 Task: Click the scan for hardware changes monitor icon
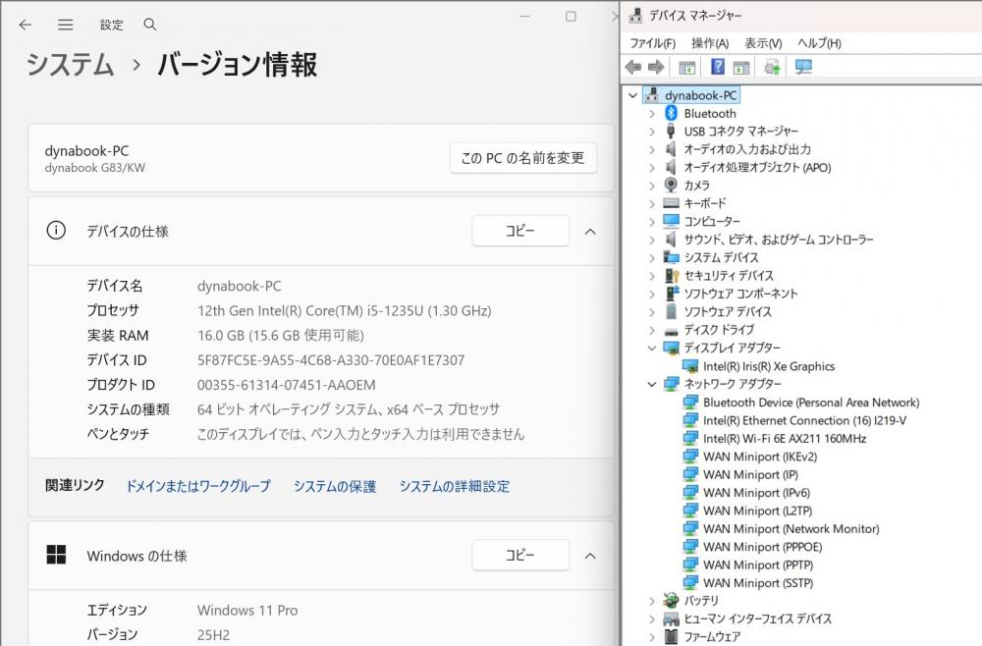pos(803,67)
